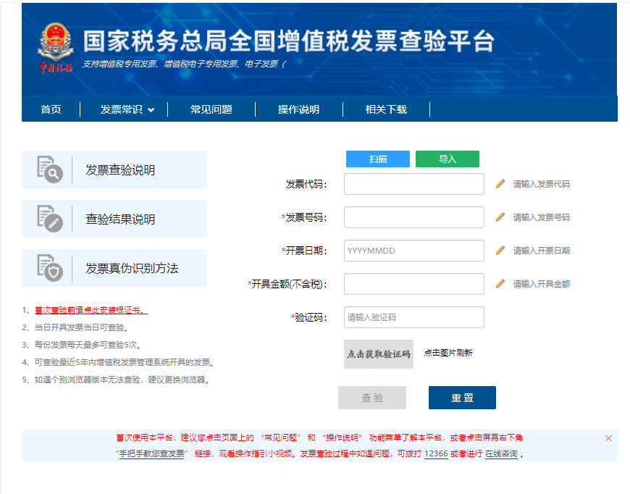Go to the 首页 menu item
Screen dimensions: 630x494
click(51, 109)
